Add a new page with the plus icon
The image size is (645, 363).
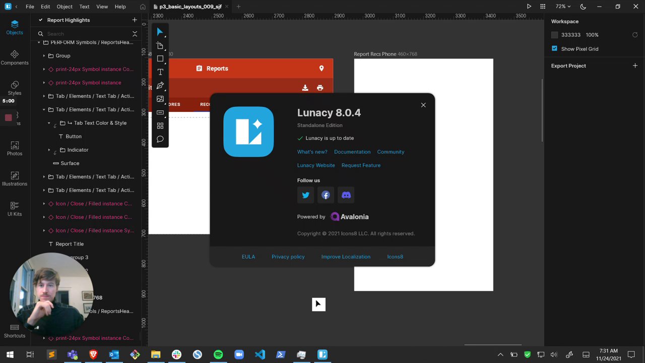pyautogui.click(x=135, y=20)
